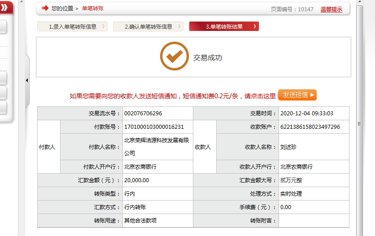Click the vertical scrollbar grip on right
This screenshot has height=236, width=375.
[359, 124]
